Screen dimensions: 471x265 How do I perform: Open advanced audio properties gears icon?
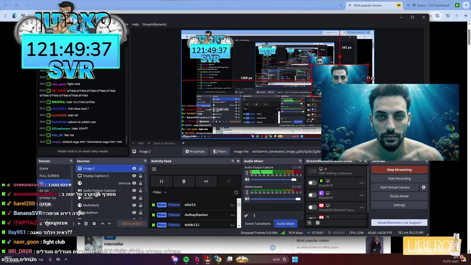click(x=246, y=216)
